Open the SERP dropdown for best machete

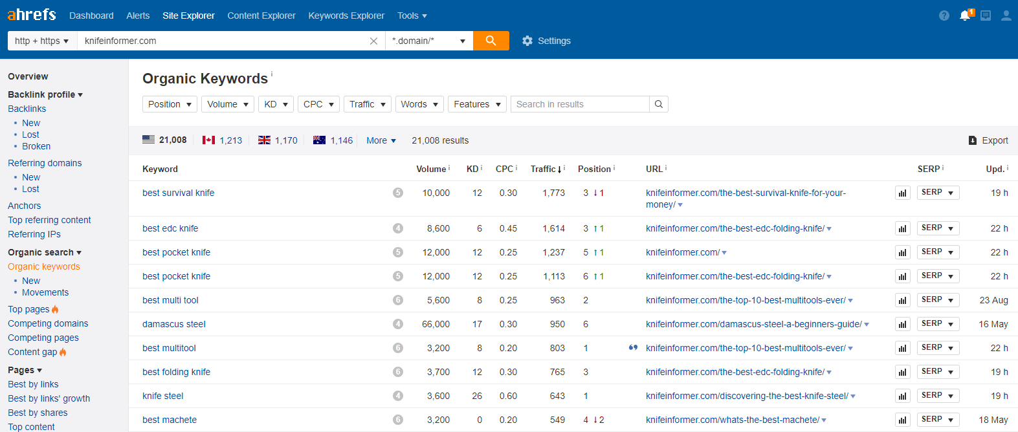(938, 420)
